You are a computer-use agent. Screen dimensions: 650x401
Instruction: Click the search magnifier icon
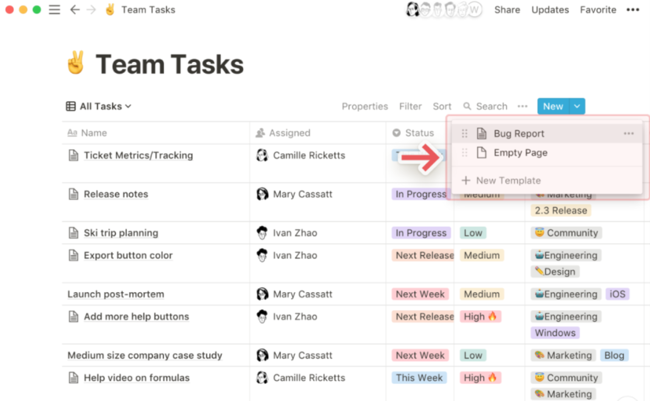pyautogui.click(x=467, y=106)
